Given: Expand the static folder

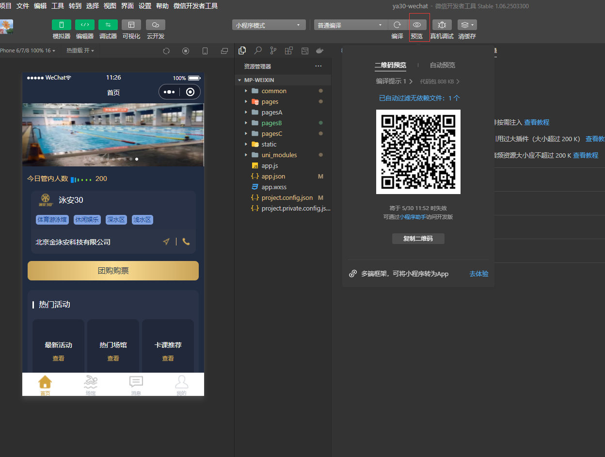Looking at the screenshot, I should (x=283, y=144).
